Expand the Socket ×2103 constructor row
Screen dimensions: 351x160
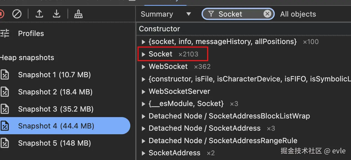coord(143,54)
